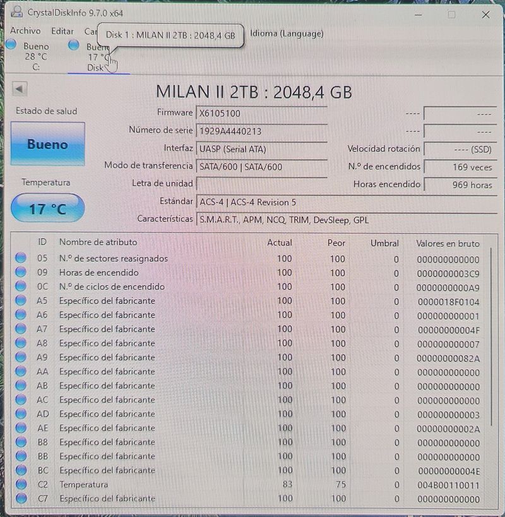This screenshot has width=505, height=517.
Task: Click the previous disk arrow button
Action: point(20,89)
